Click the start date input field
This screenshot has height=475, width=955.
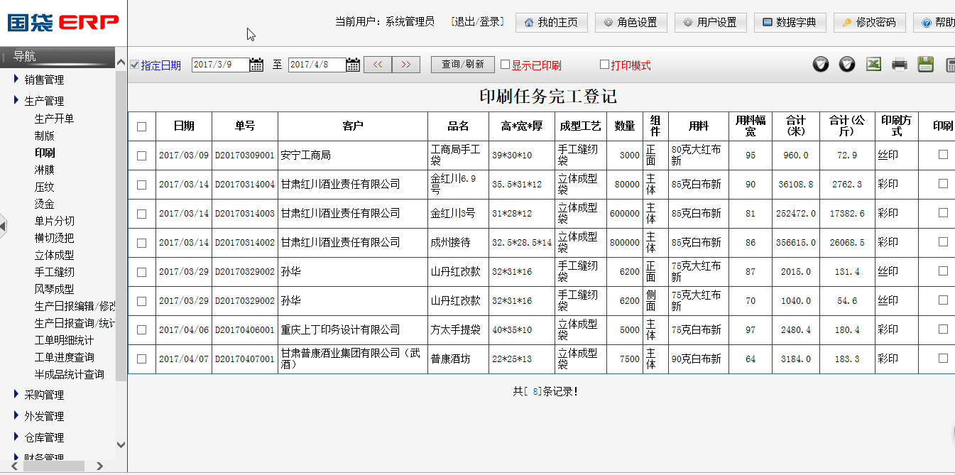219,65
